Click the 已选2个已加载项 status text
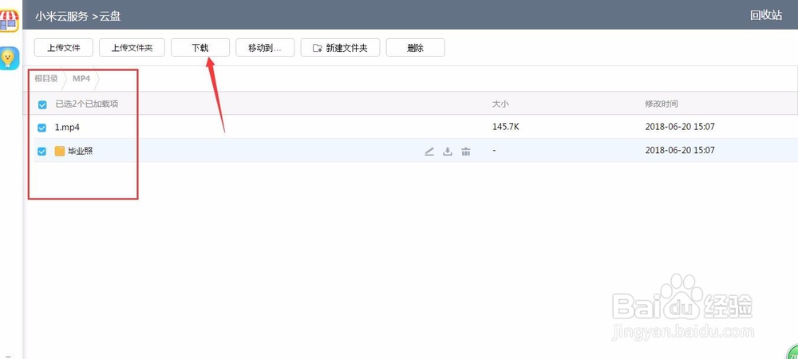798x359 pixels. click(x=88, y=105)
